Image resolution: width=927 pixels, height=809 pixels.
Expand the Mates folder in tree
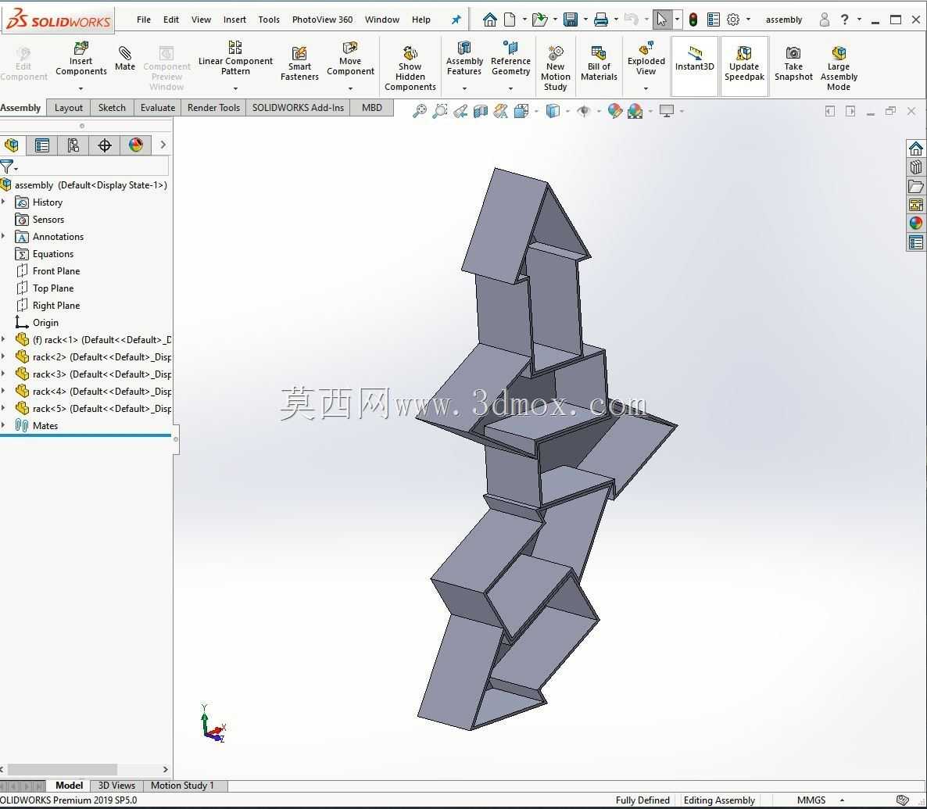click(x=4, y=425)
